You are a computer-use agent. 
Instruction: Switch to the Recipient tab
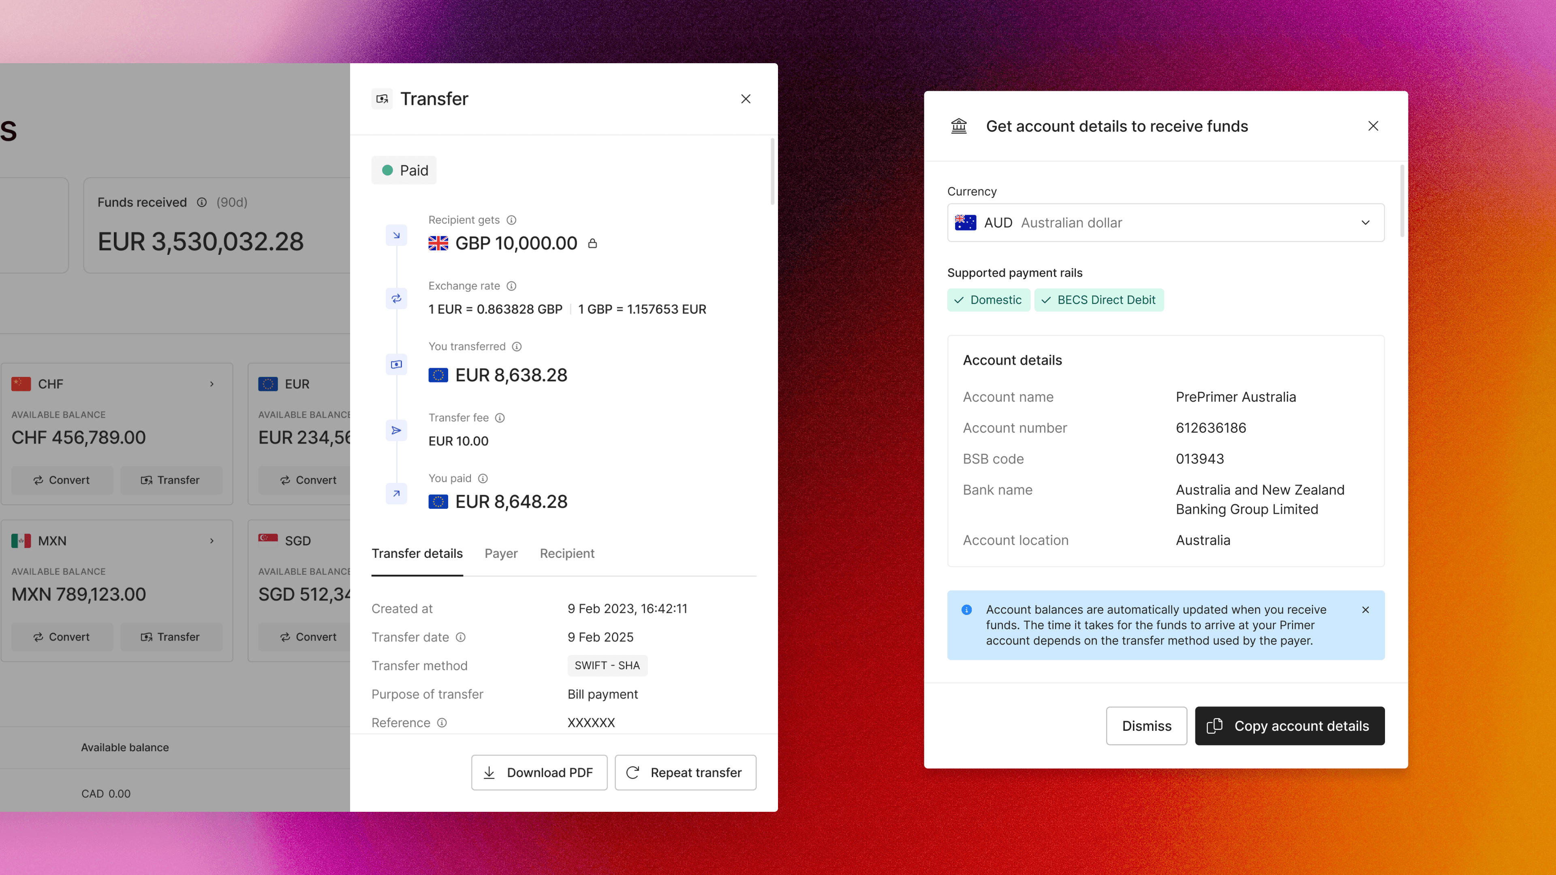pyautogui.click(x=566, y=554)
